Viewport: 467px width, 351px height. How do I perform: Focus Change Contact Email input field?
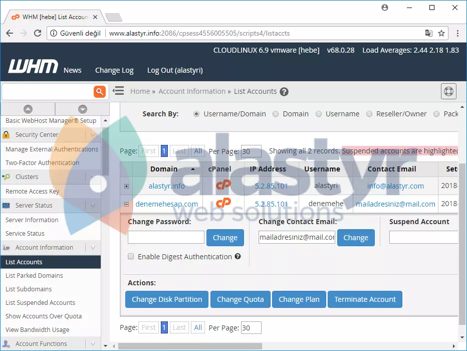pyautogui.click(x=297, y=237)
